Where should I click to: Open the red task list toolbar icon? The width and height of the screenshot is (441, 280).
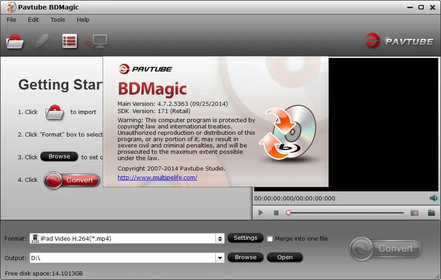point(70,41)
